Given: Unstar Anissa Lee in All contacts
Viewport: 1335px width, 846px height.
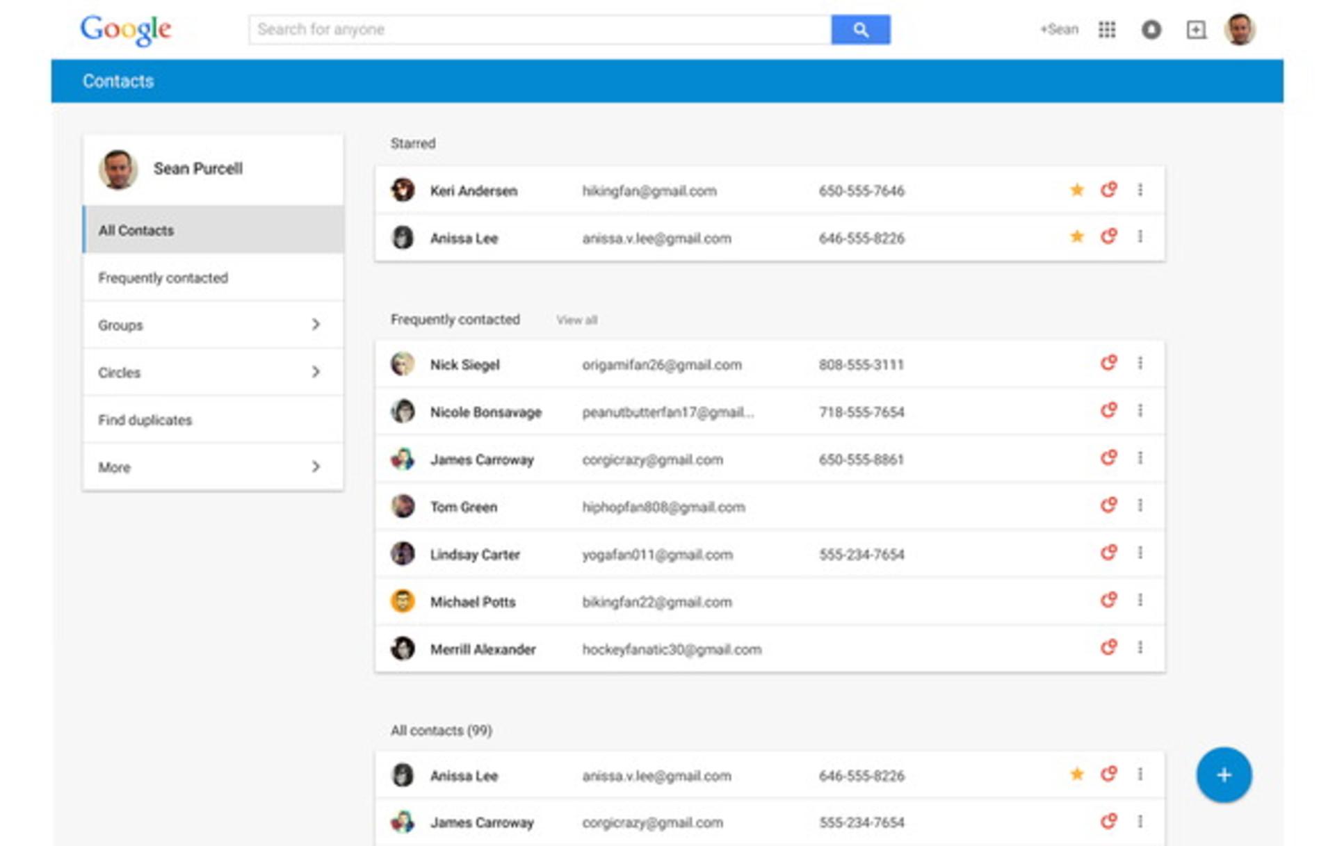Looking at the screenshot, I should click(1077, 774).
